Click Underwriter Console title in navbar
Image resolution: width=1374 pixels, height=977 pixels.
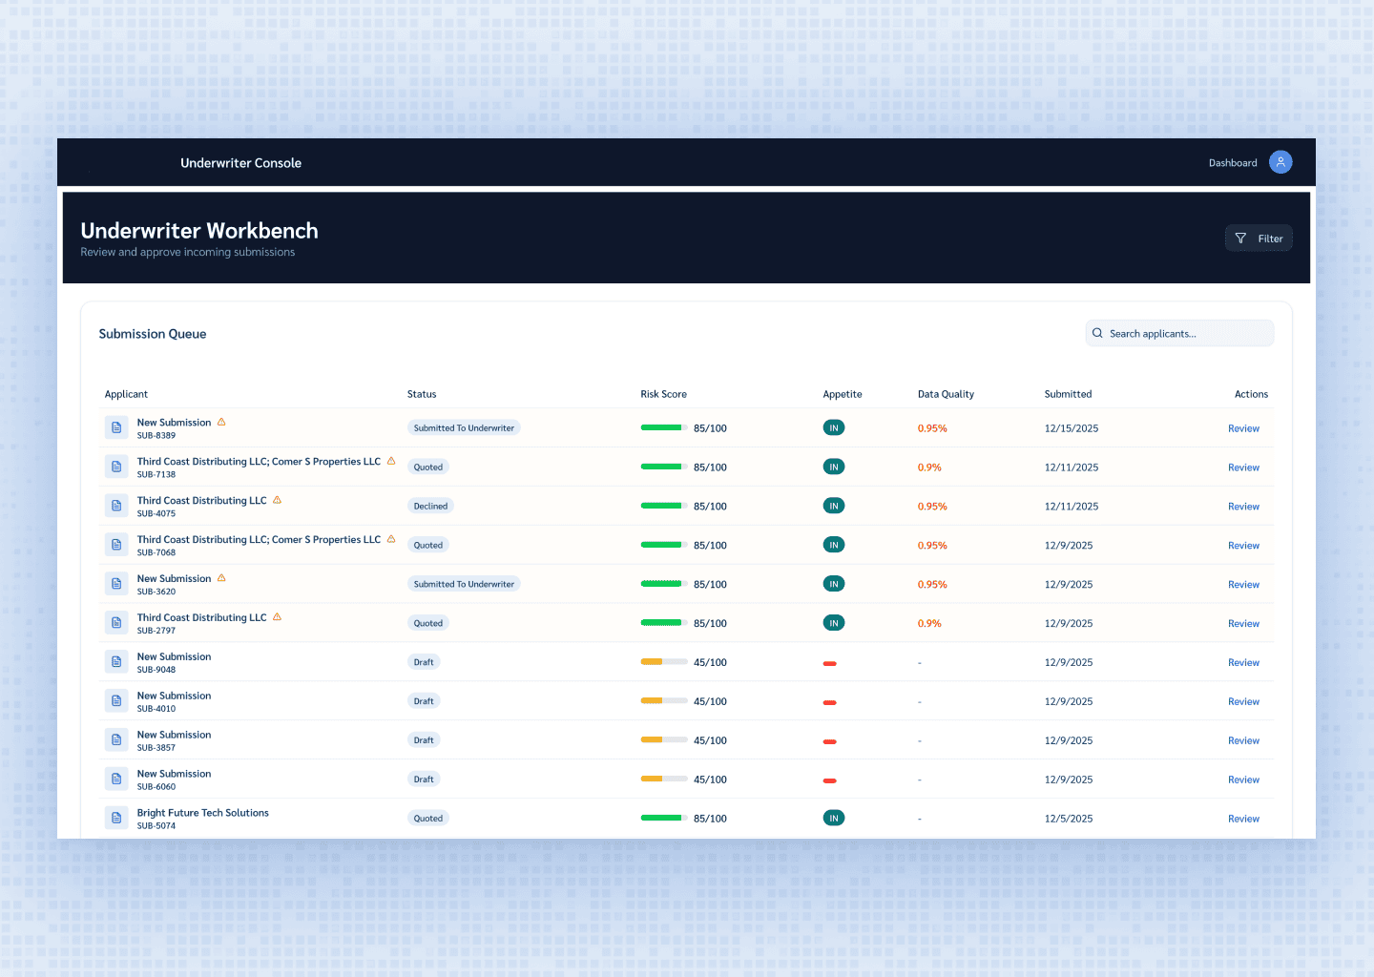click(x=240, y=163)
